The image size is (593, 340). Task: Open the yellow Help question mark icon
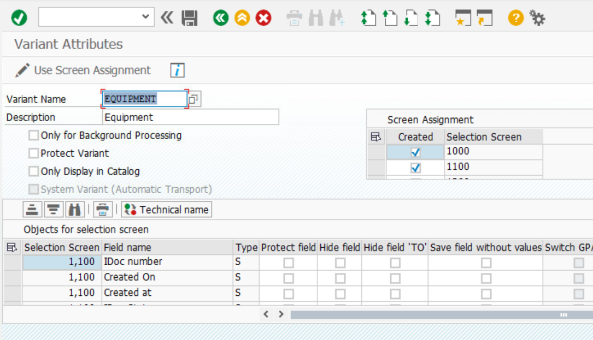[516, 18]
